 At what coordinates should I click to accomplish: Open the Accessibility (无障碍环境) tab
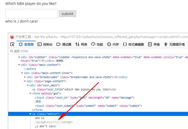pyautogui.click(x=174, y=45)
